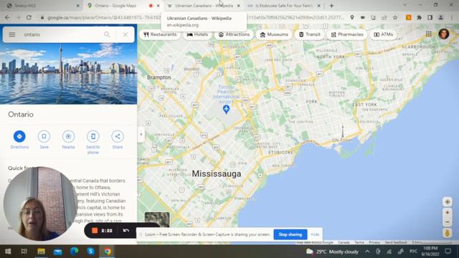Image resolution: width=459 pixels, height=258 pixels.
Task: Click the Pearson Airport map pin
Action: [226, 110]
